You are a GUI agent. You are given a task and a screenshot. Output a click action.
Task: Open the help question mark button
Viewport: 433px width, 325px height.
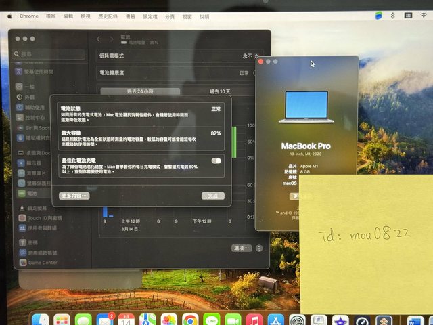click(x=259, y=248)
